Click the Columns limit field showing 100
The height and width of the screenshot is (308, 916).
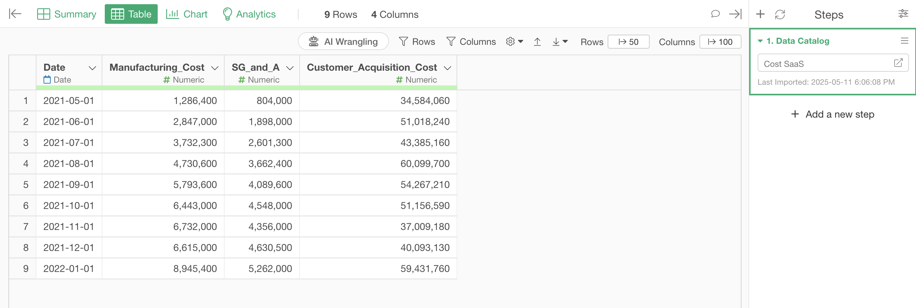(x=720, y=42)
